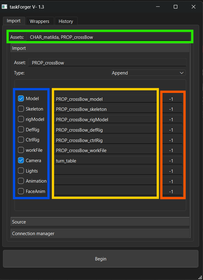Collapse the Import section header

(100, 48)
